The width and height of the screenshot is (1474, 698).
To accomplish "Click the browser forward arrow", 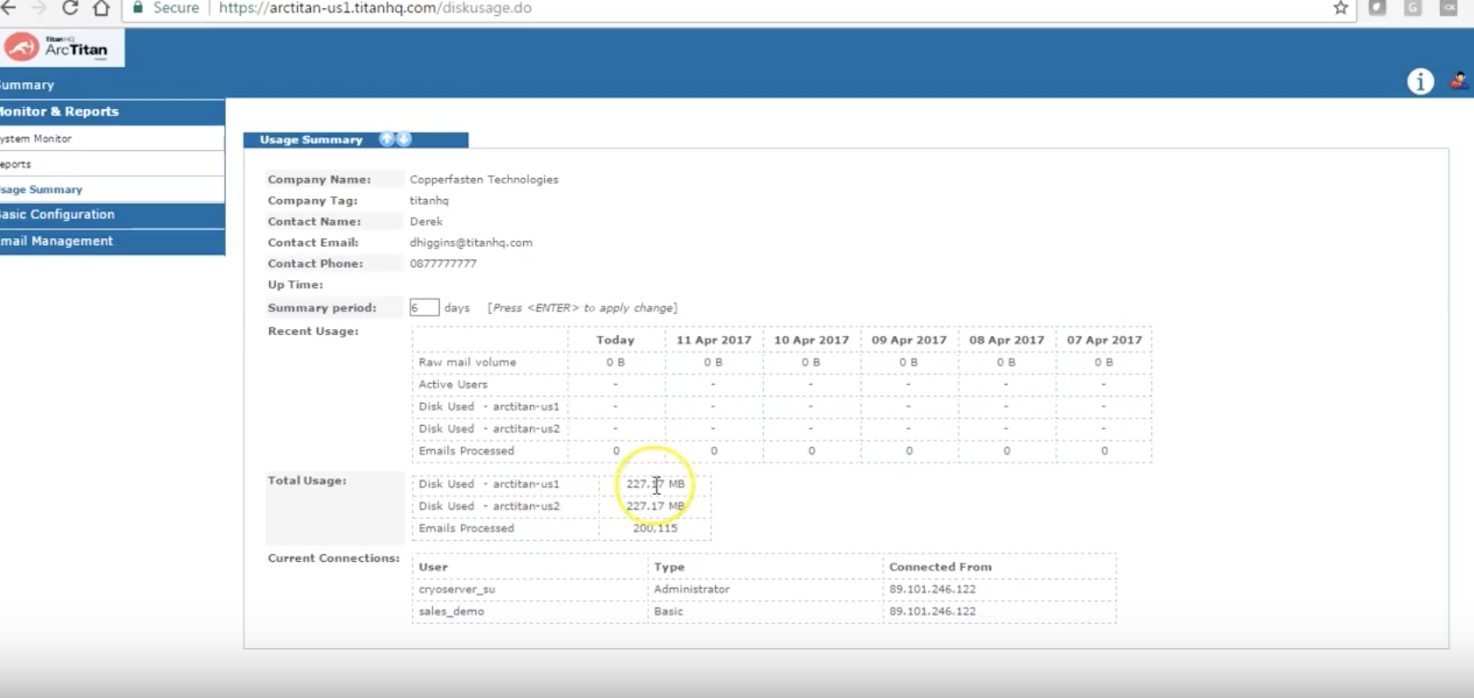I will click(38, 8).
